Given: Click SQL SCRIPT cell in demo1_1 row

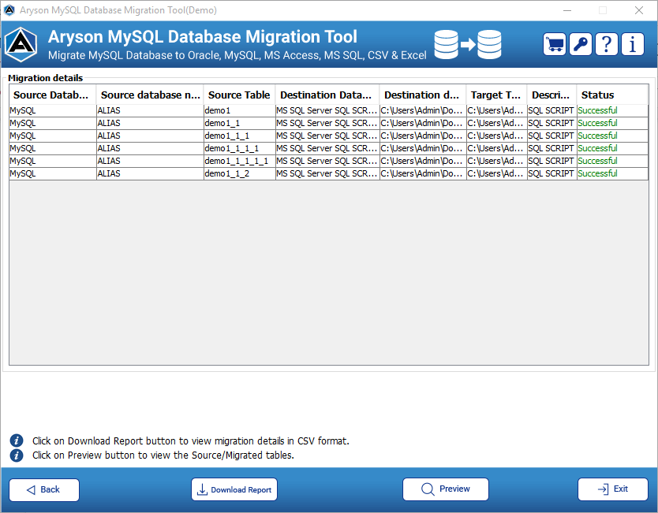Looking at the screenshot, I should click(x=551, y=123).
